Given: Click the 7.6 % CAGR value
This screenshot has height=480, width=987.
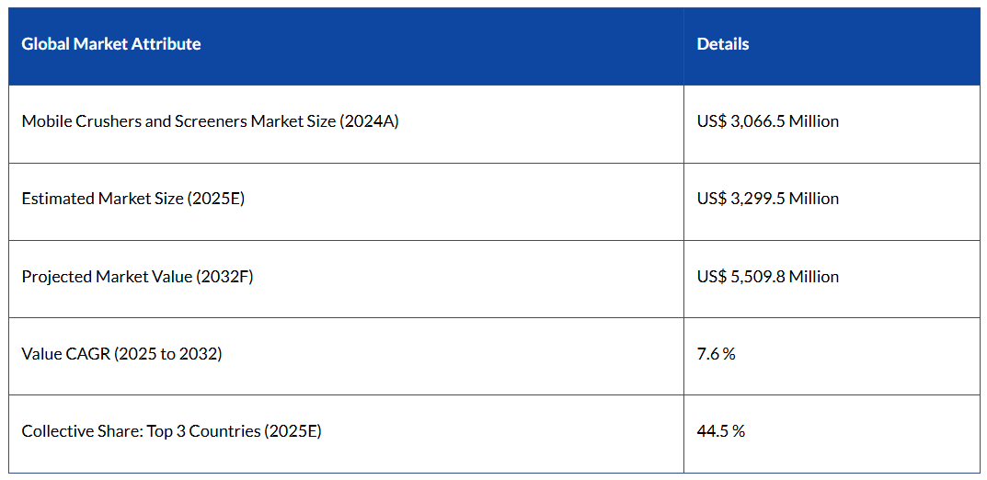Looking at the screenshot, I should click(x=716, y=354).
